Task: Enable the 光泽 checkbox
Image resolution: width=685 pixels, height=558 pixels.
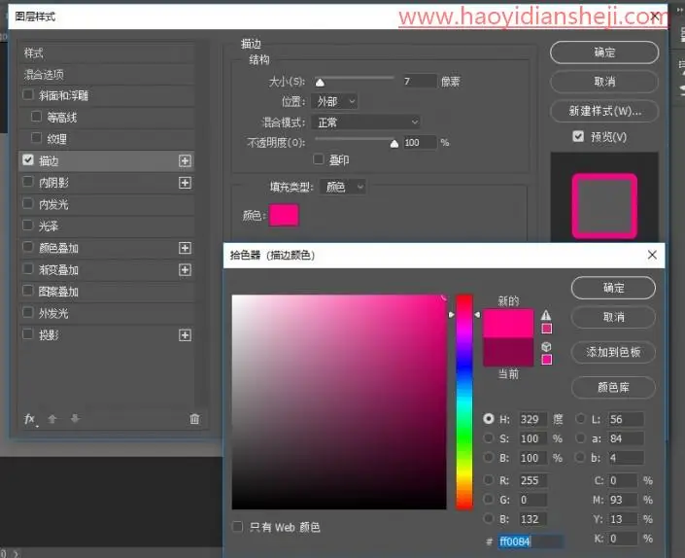Action: point(28,226)
